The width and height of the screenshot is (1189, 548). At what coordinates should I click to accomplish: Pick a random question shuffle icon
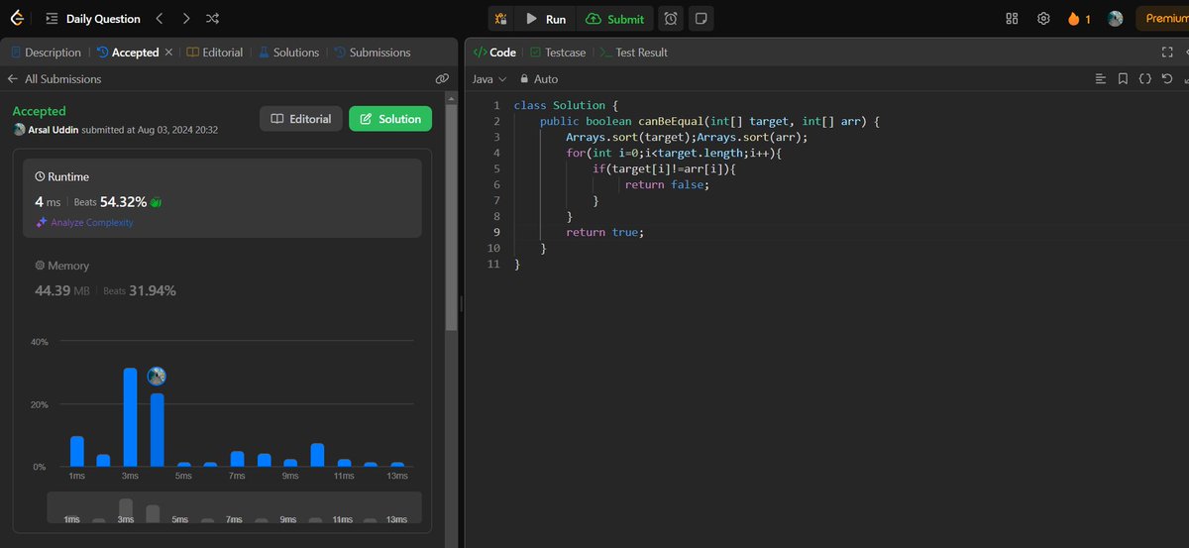tap(213, 19)
